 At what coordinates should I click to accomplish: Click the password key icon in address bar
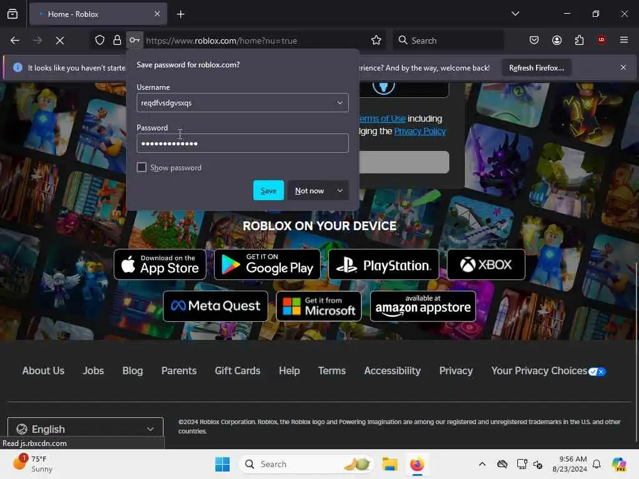coord(135,41)
